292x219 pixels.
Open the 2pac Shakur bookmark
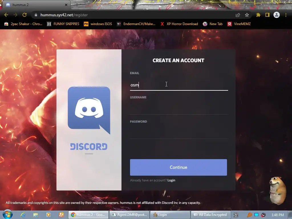click(x=23, y=24)
